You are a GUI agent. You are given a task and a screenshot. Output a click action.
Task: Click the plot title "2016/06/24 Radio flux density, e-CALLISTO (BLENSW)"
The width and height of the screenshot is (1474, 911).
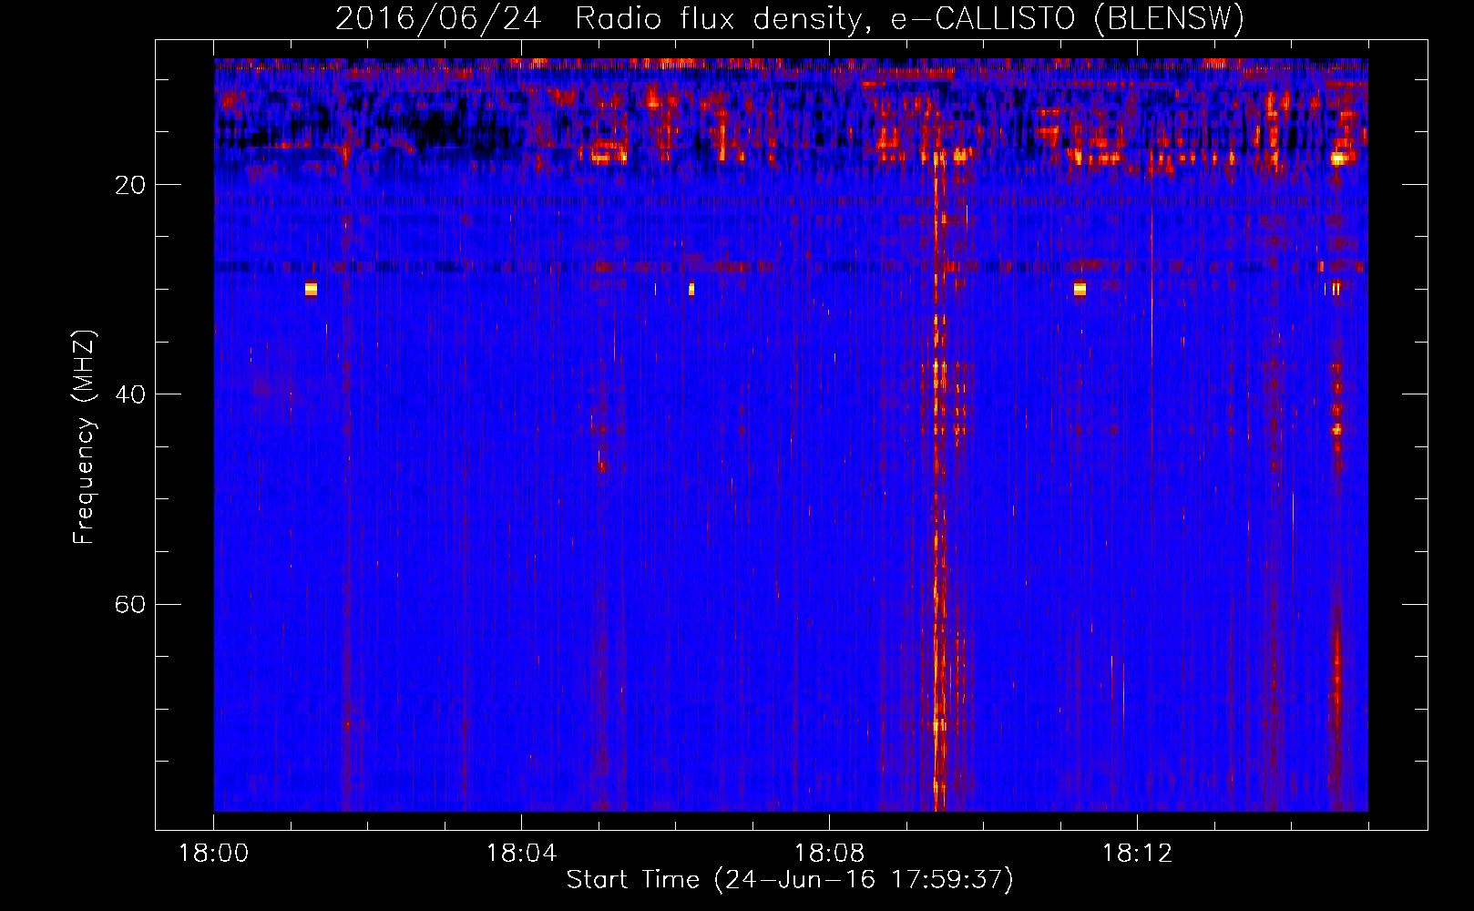tap(790, 18)
